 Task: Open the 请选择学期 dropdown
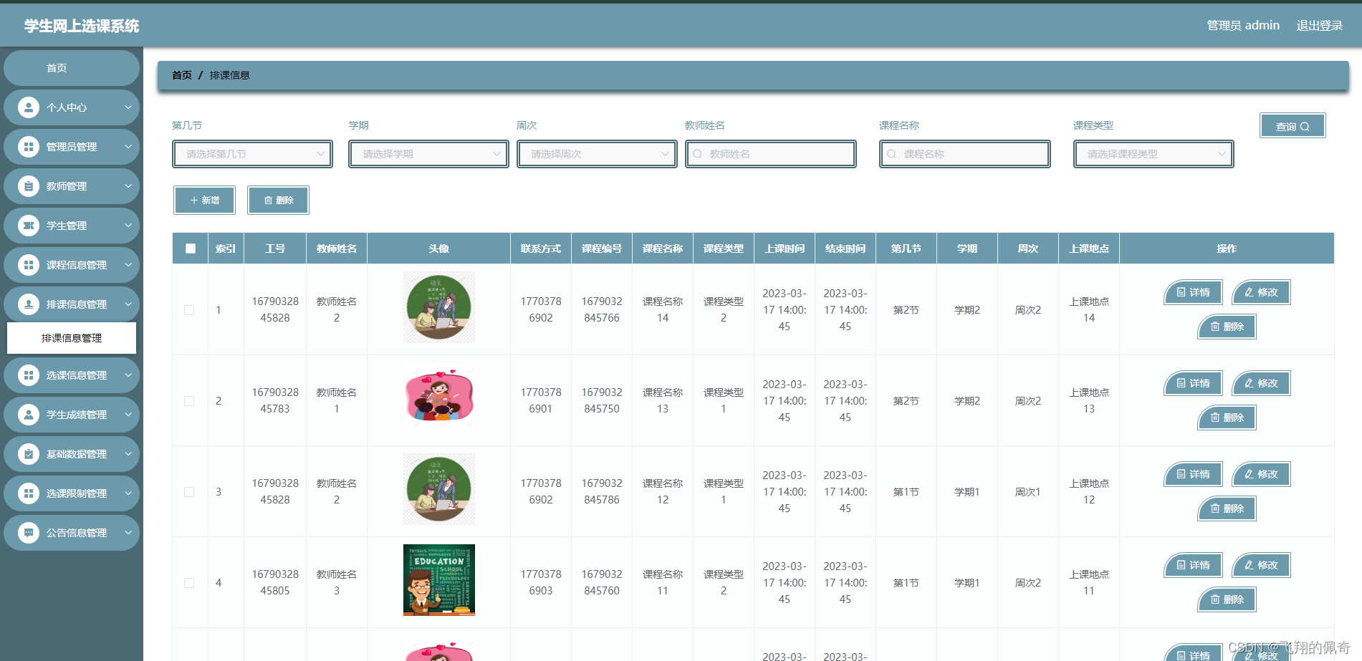point(428,153)
